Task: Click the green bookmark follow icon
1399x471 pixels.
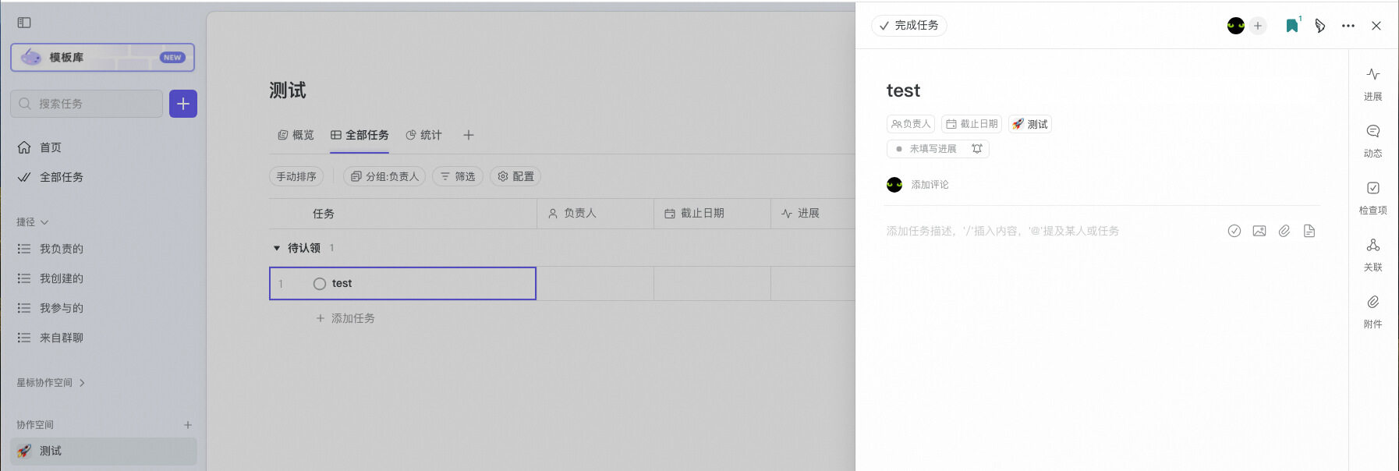Action: [x=1291, y=26]
